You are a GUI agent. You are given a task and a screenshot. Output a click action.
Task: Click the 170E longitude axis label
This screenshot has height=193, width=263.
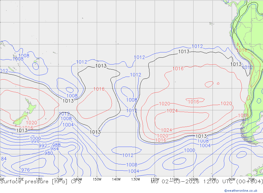coord(20,179)
